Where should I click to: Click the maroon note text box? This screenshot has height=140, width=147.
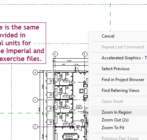pyautogui.click(x=23, y=43)
